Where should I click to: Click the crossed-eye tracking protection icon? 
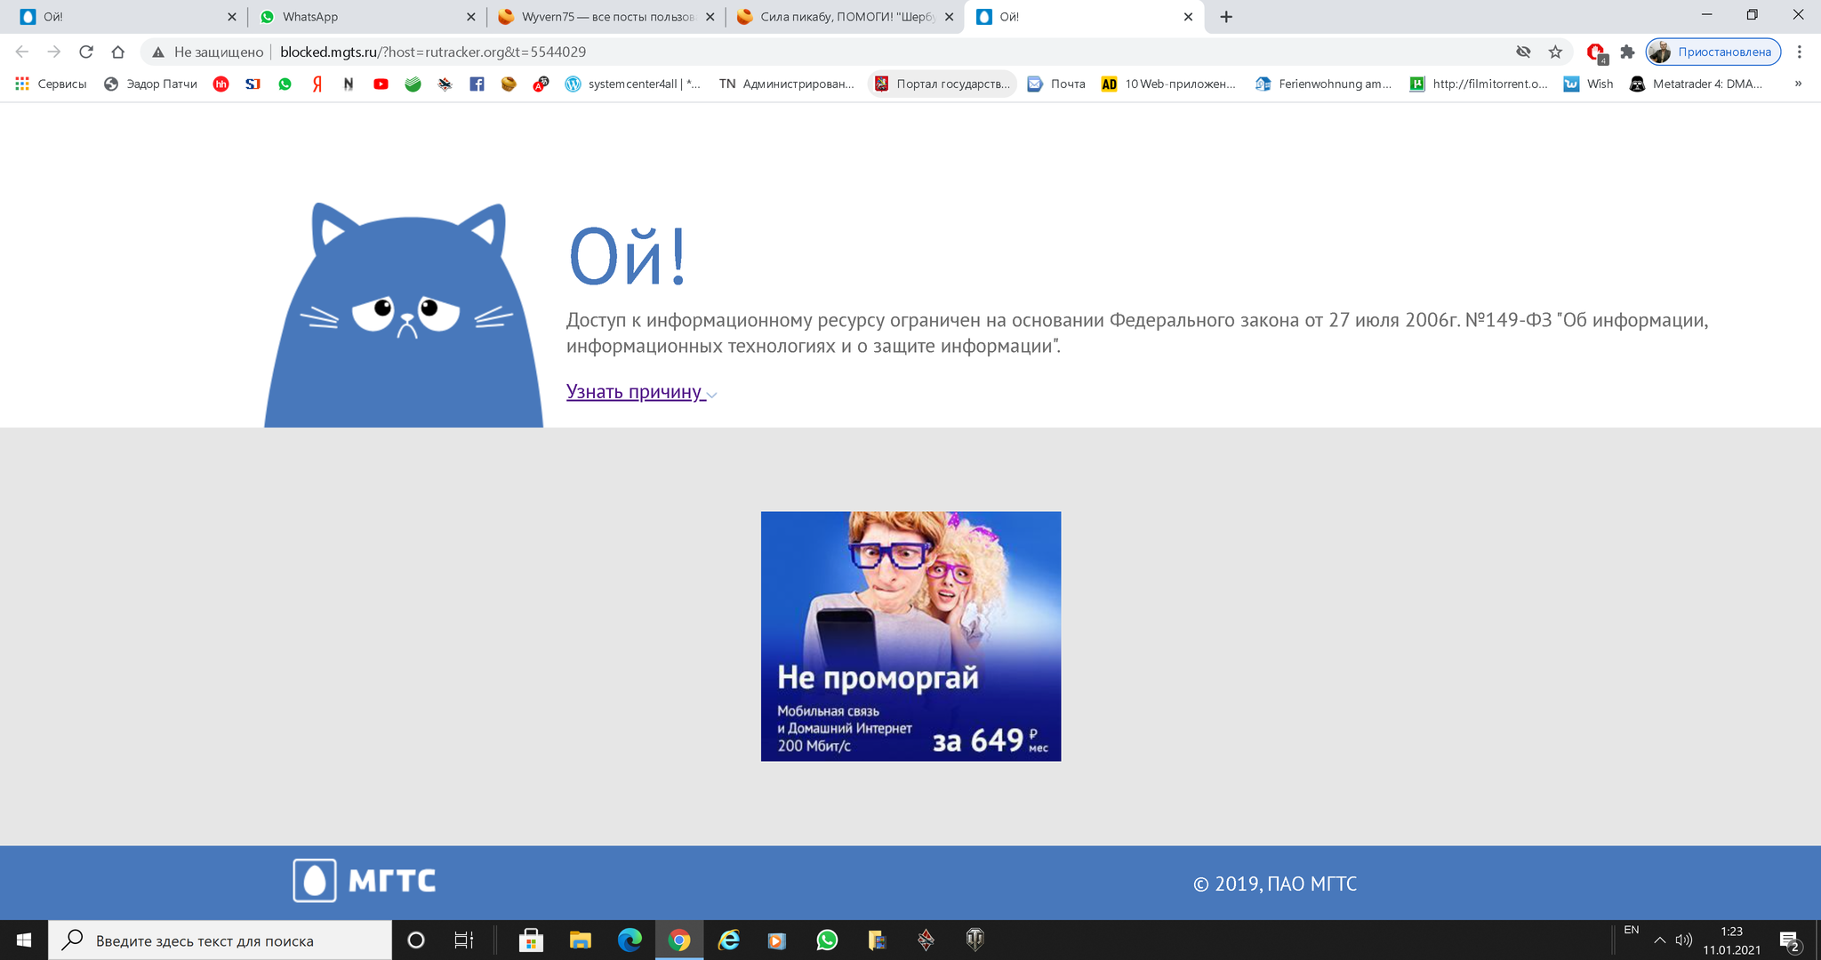[x=1523, y=52]
